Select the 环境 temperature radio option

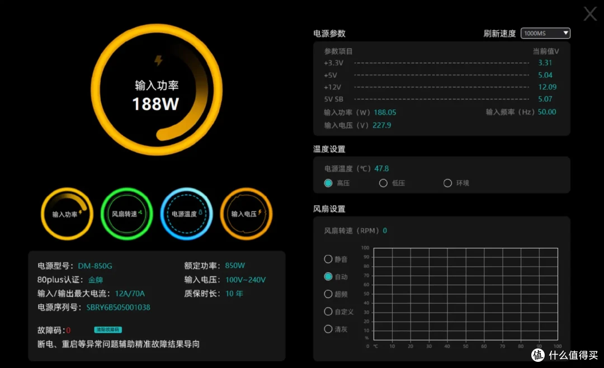pyautogui.click(x=447, y=183)
